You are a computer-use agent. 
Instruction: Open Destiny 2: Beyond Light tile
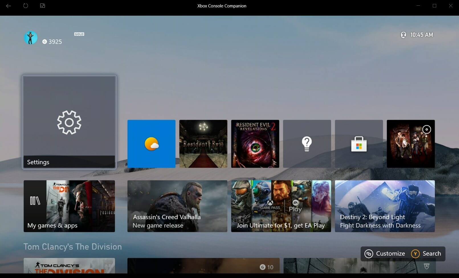pos(385,206)
